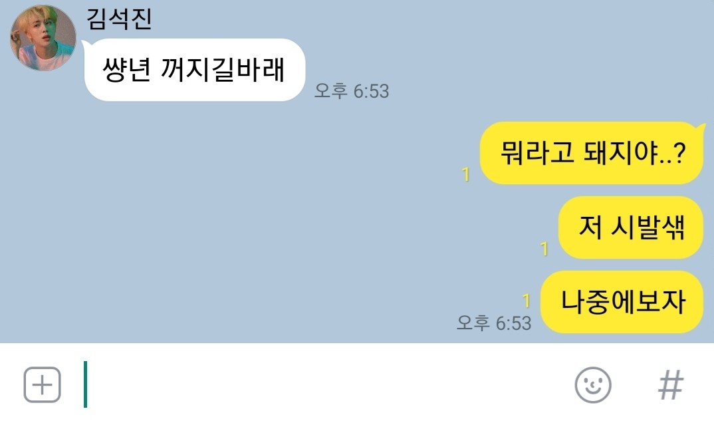This screenshot has height=427, width=714.
Task: Click unread count 1 beside '나중에보자'
Action: 526,301
